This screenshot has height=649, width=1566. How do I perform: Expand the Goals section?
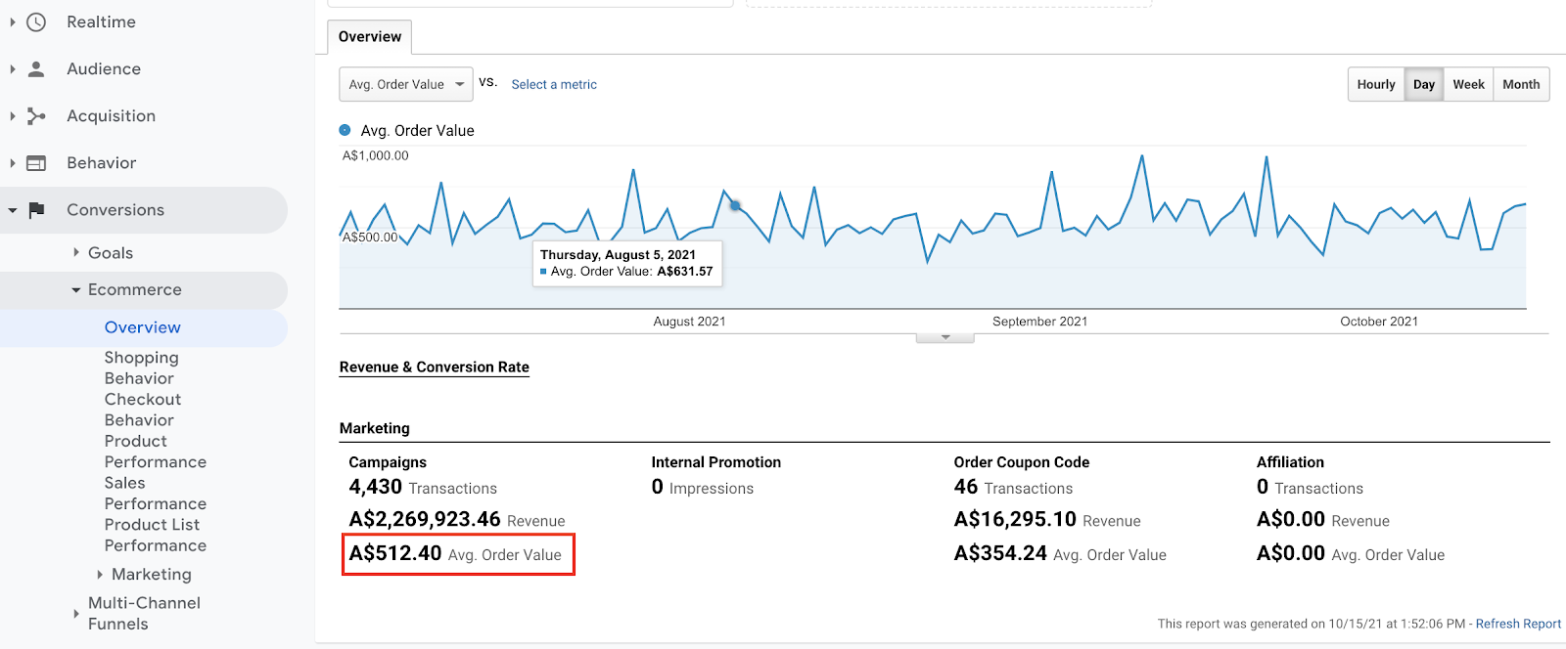coord(110,253)
